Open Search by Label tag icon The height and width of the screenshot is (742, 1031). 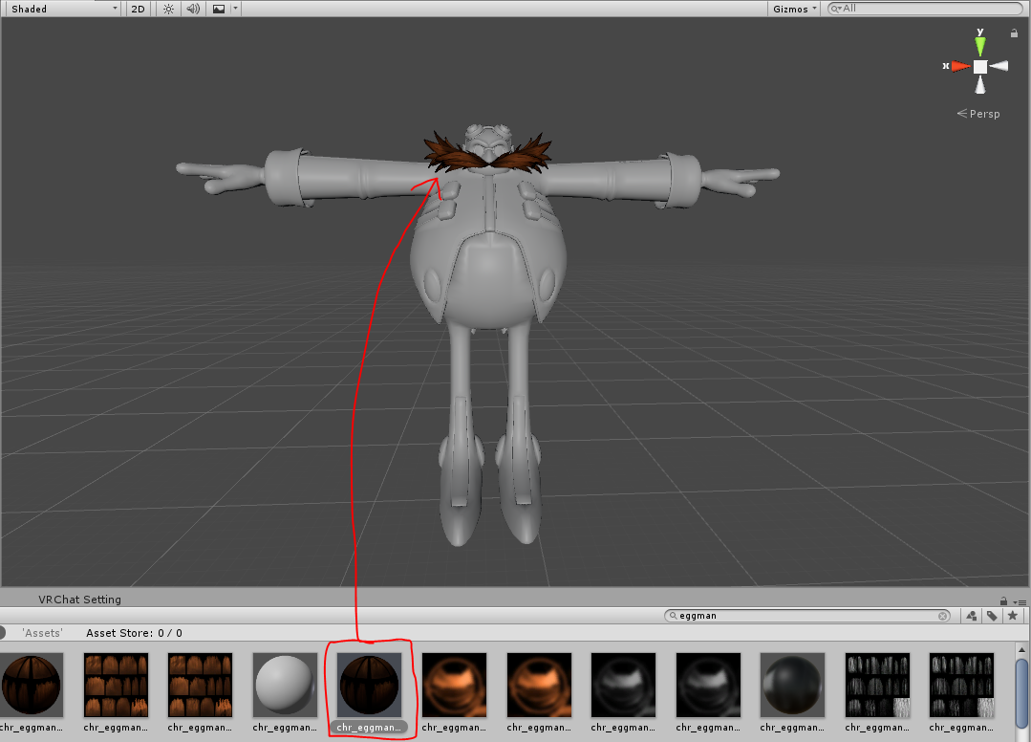tap(992, 616)
